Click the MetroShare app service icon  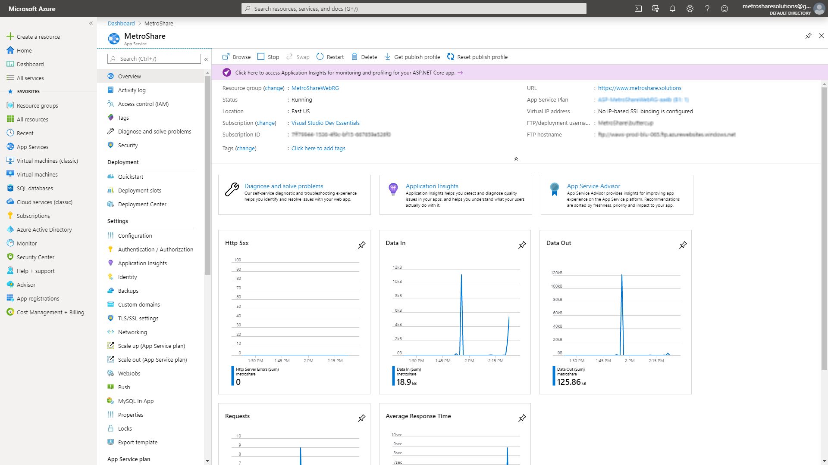point(114,39)
